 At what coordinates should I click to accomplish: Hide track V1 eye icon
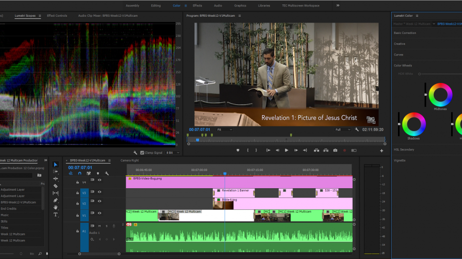(99, 213)
